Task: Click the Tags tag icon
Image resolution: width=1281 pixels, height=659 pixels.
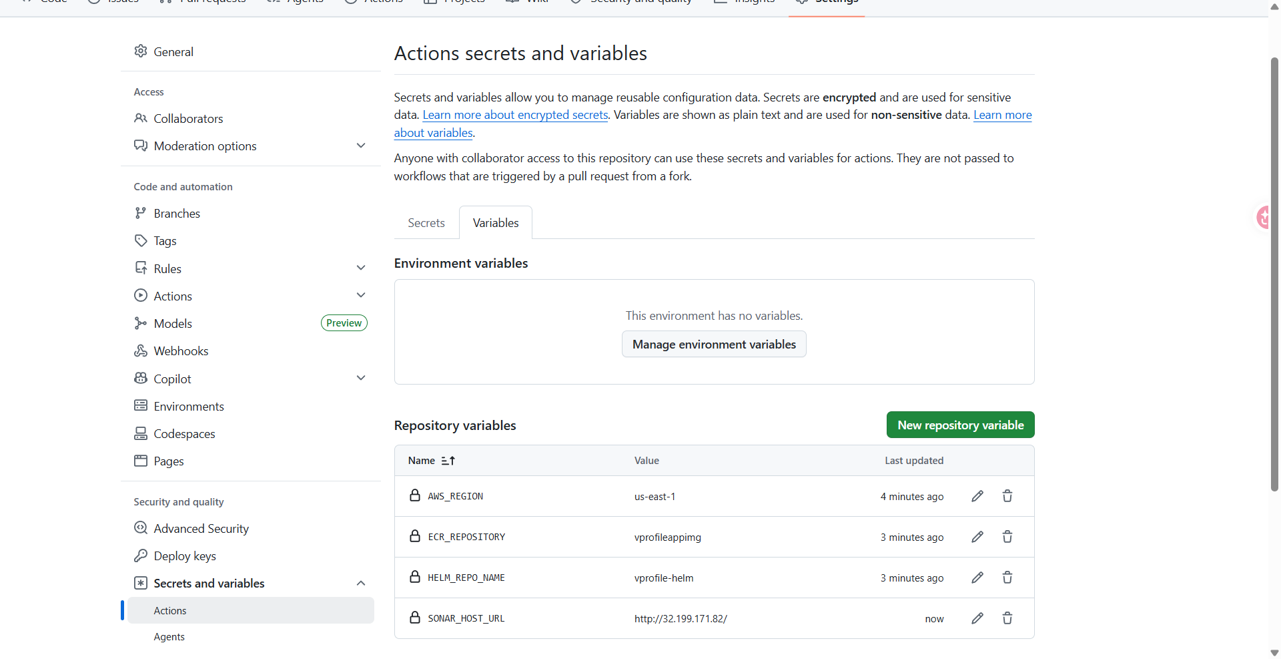Action: 140,240
